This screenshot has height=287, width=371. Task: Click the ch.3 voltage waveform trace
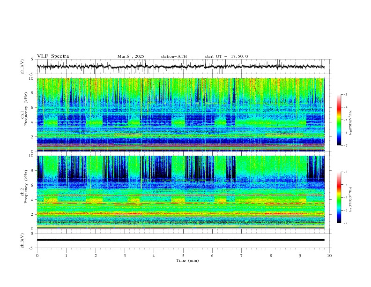[x=180, y=240]
